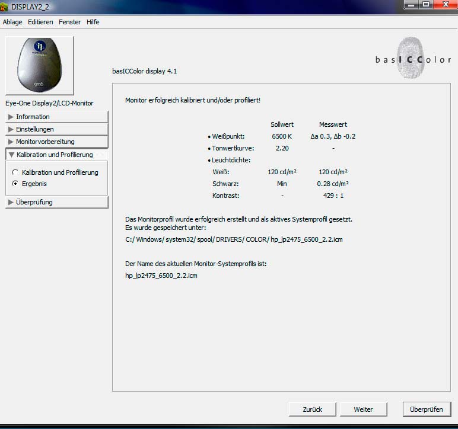
Task: Open the Editieren menu
Action: coord(40,22)
